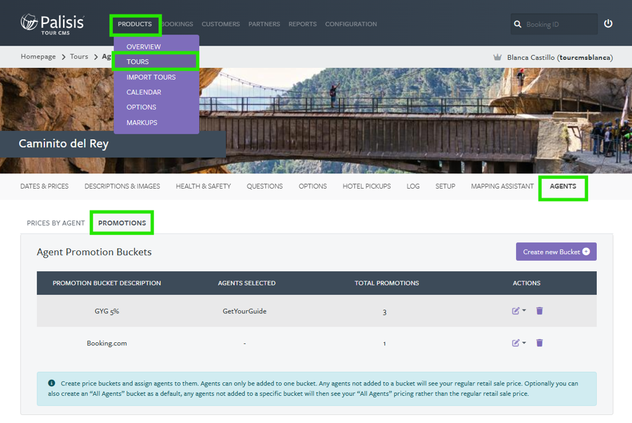The width and height of the screenshot is (632, 423).
Task: Switch to Health & Safety tab
Action: pyautogui.click(x=203, y=186)
